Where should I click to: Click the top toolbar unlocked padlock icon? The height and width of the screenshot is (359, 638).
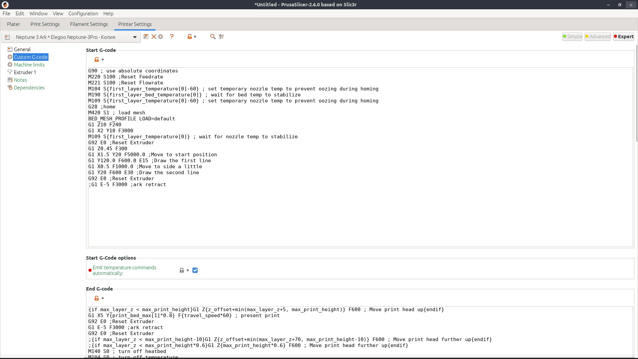click(x=189, y=37)
